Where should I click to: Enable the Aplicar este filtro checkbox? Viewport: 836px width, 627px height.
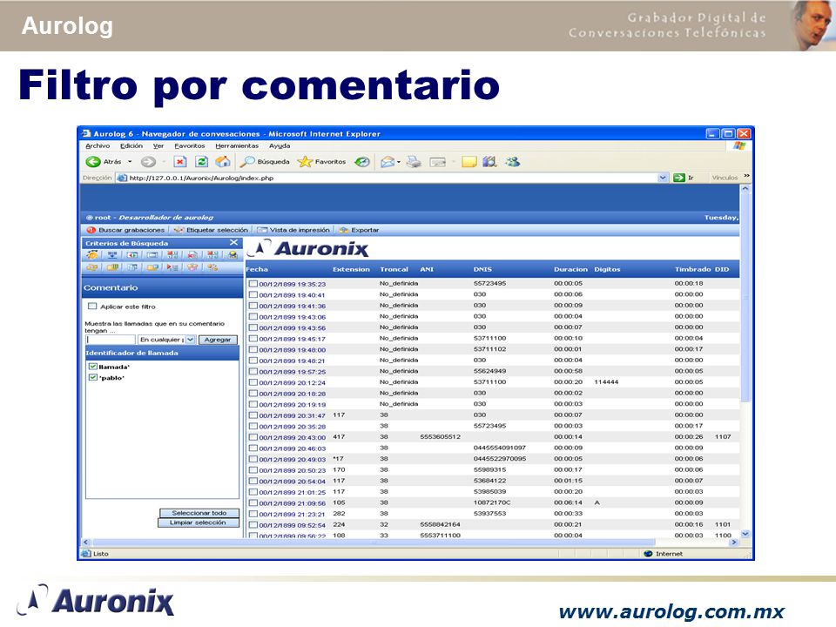pyautogui.click(x=93, y=306)
